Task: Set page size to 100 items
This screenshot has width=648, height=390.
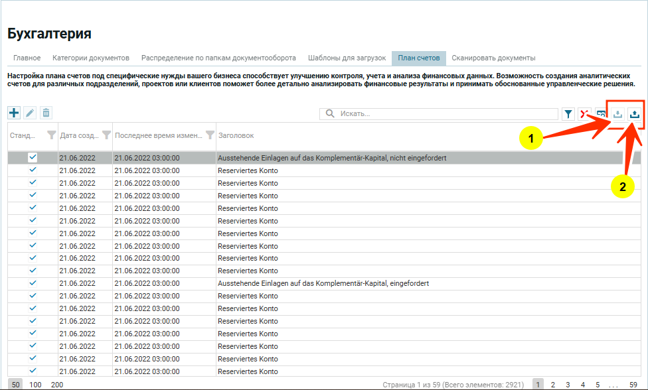Action: coord(35,385)
